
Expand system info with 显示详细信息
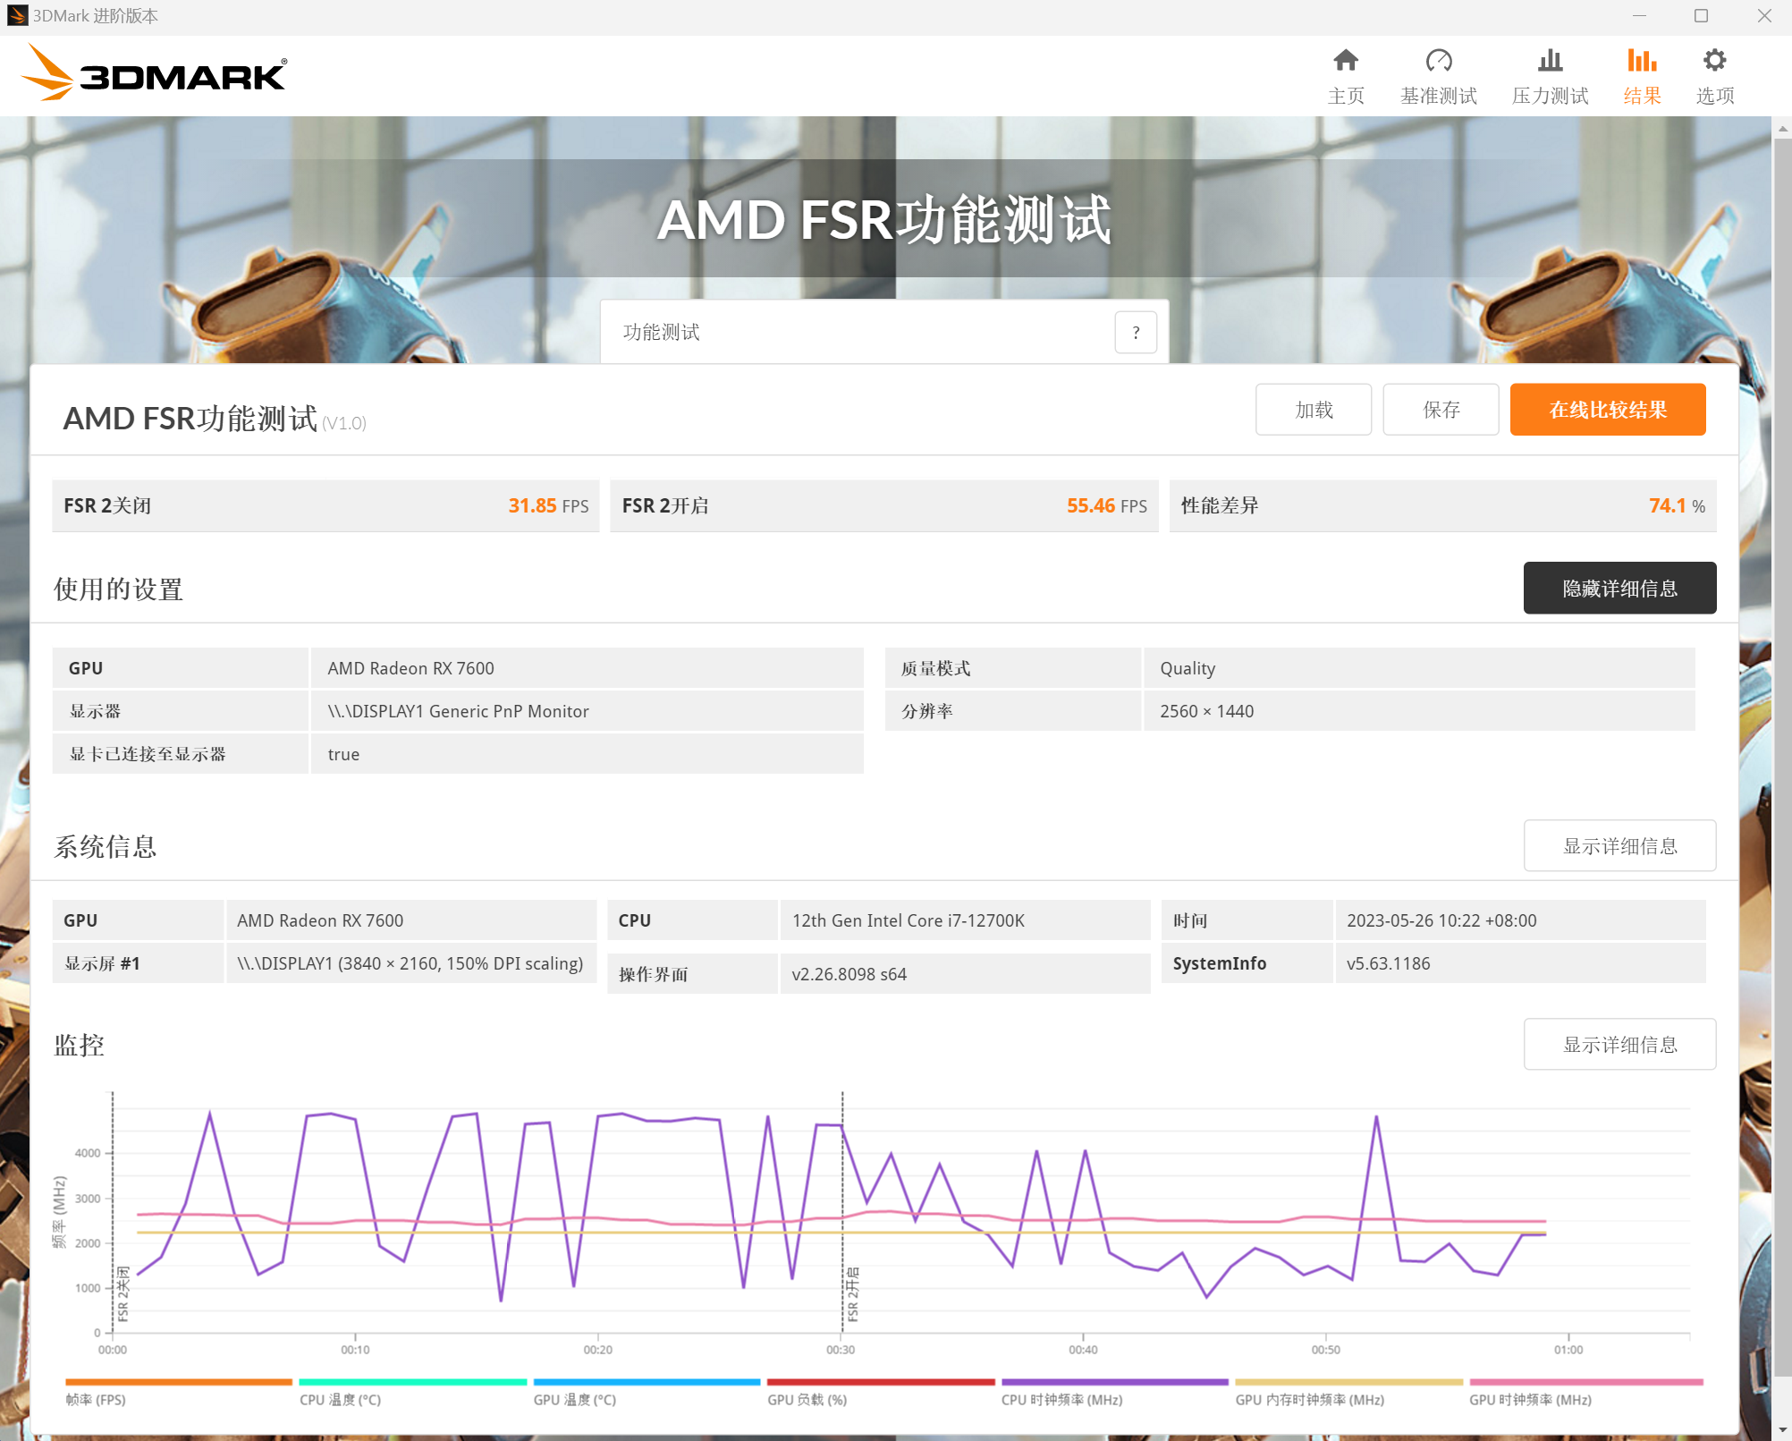tap(1619, 845)
